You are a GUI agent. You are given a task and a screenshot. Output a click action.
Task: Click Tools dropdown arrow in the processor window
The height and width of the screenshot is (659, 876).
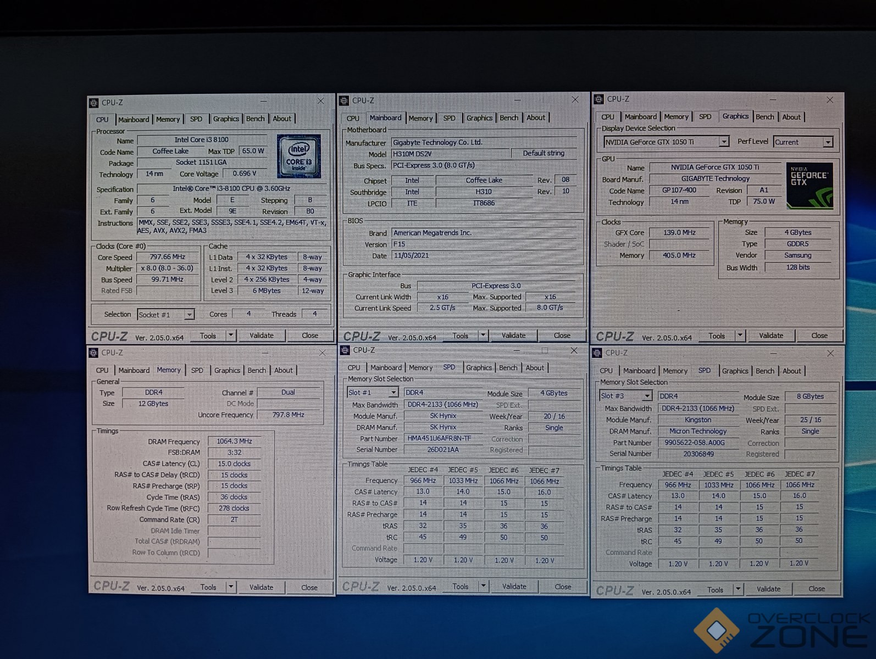tap(231, 336)
